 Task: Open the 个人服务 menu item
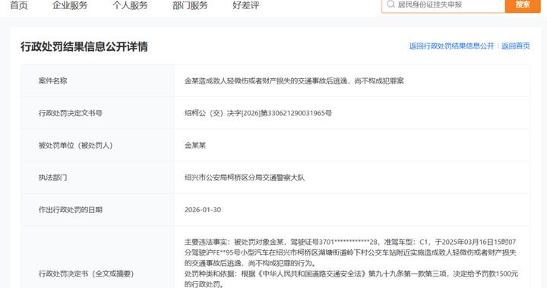click(130, 5)
